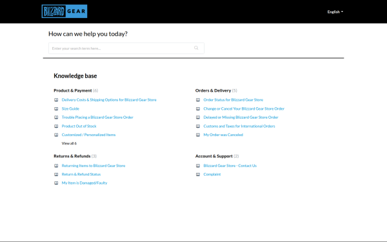Open Change or Cancel Your Order article
Screen dimensions: 387x242
(244, 108)
